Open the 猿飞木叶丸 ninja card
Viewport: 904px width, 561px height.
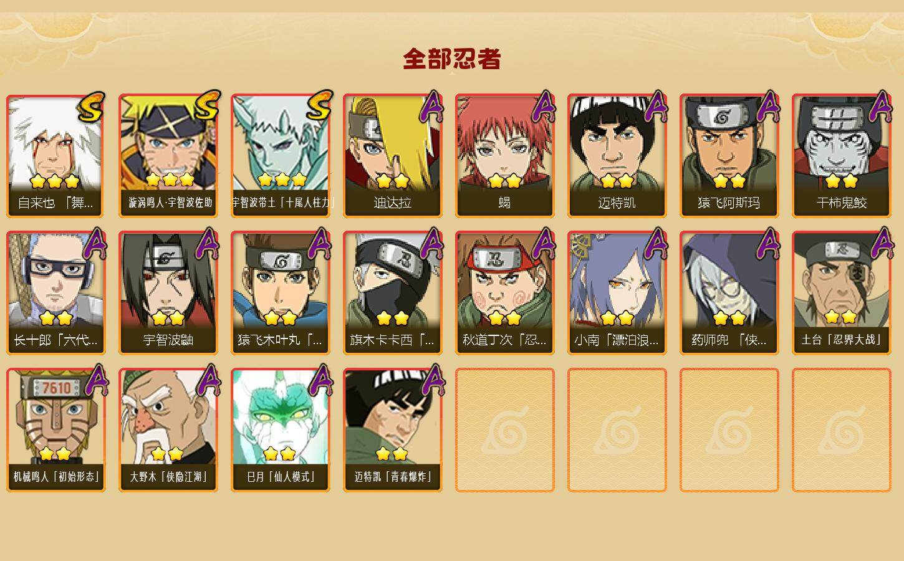[x=281, y=293]
